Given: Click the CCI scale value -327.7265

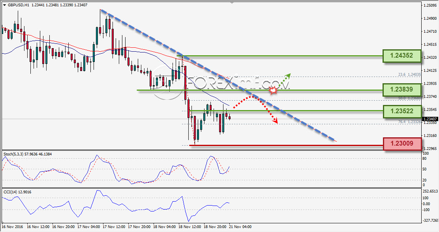Looking at the screenshot, I should click(x=430, y=221).
